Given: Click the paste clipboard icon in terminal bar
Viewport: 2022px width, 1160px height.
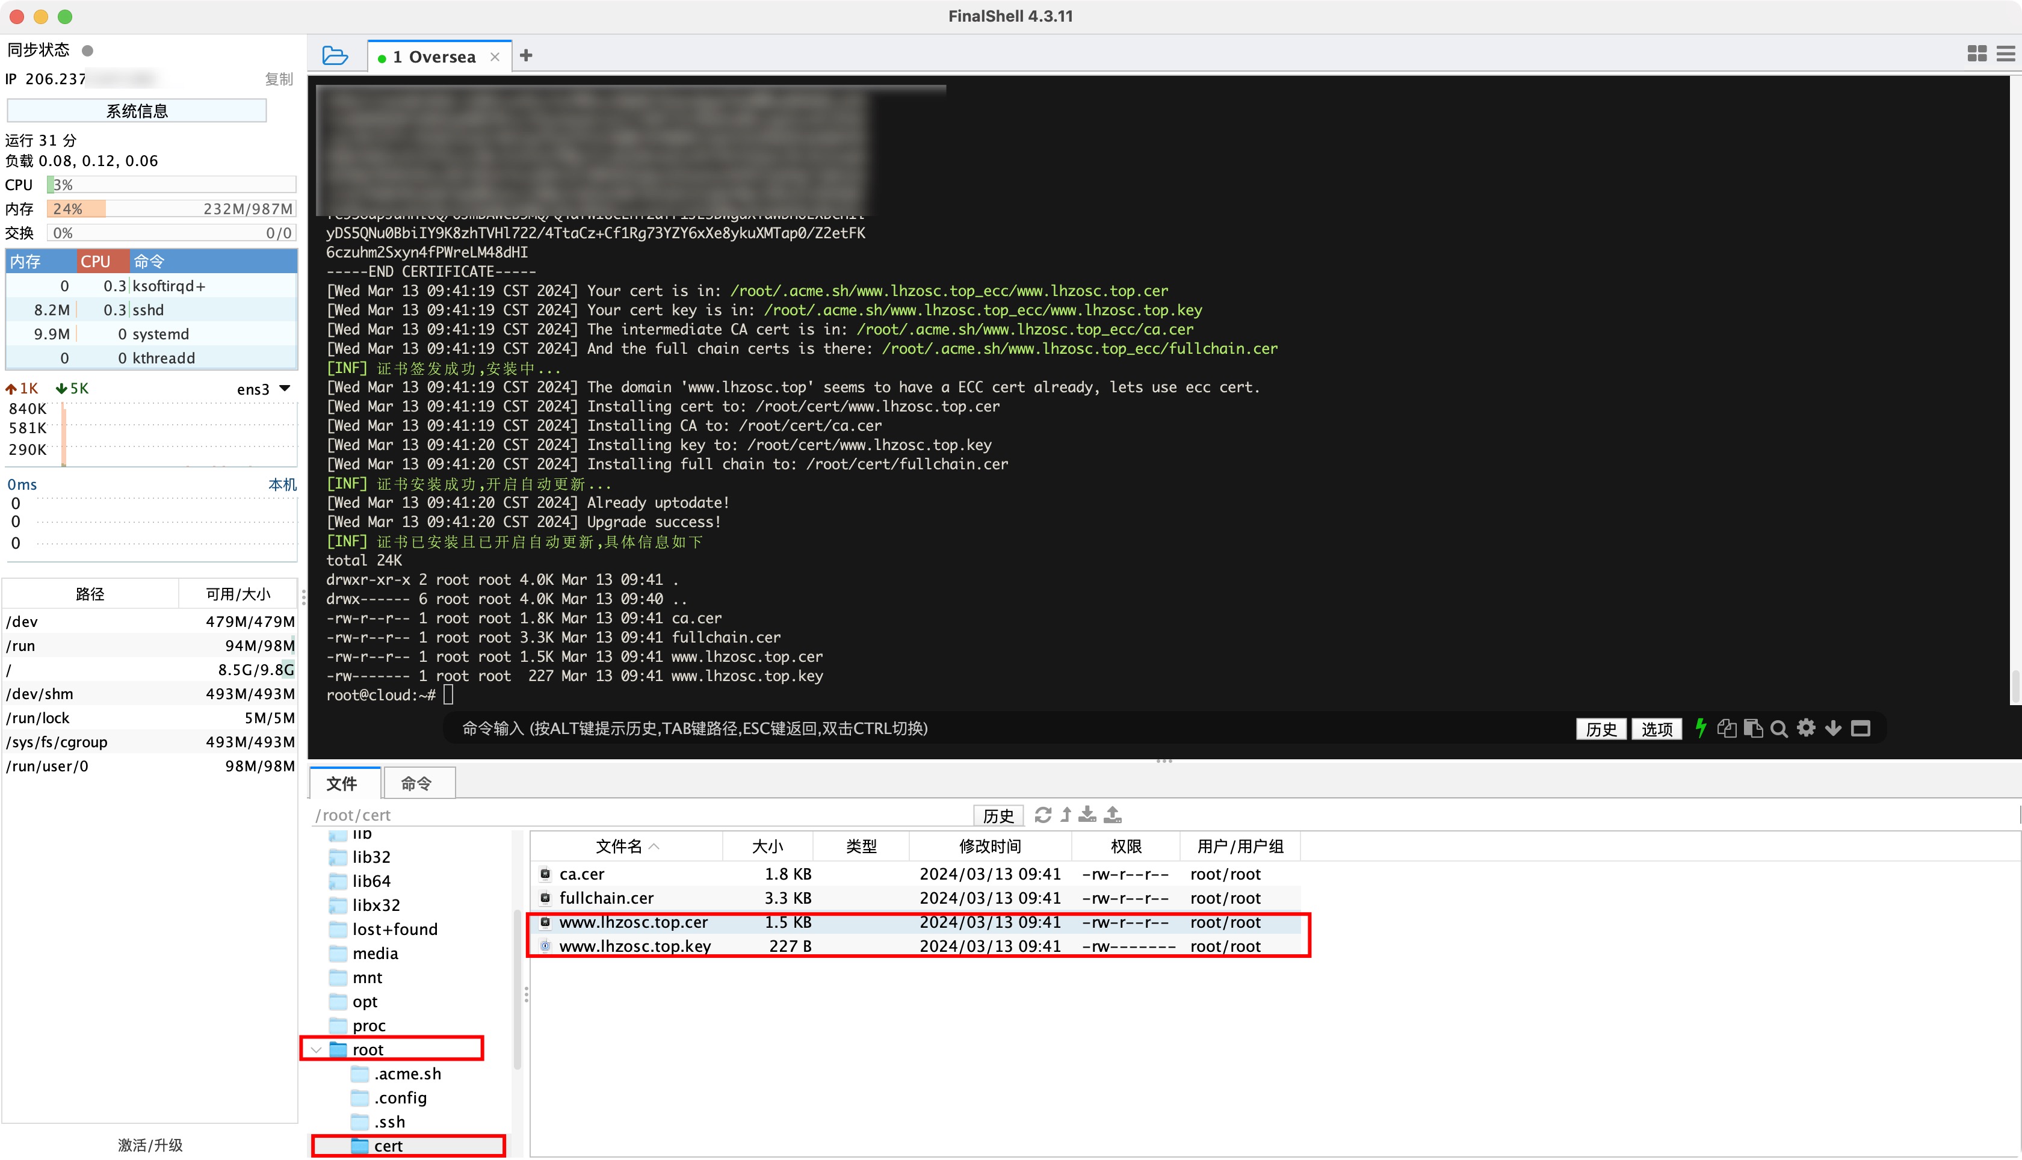Looking at the screenshot, I should point(1753,728).
